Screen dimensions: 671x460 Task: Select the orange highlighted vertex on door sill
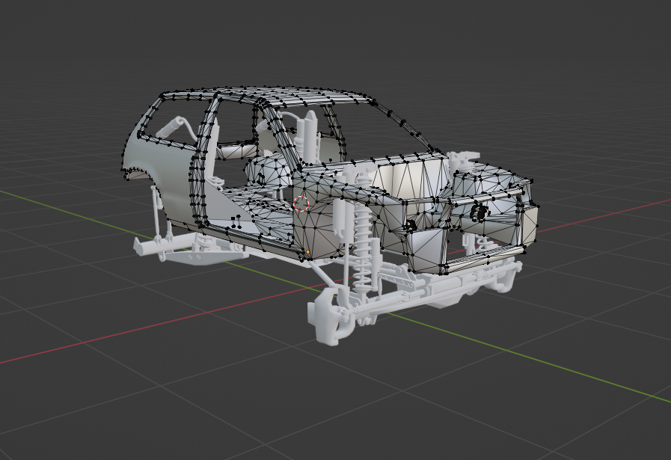tap(308, 253)
